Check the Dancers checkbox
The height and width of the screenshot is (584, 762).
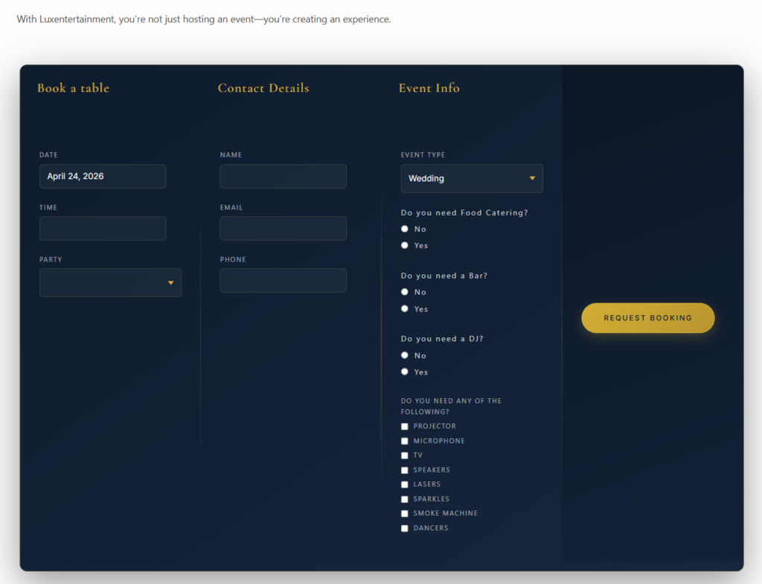(x=404, y=528)
